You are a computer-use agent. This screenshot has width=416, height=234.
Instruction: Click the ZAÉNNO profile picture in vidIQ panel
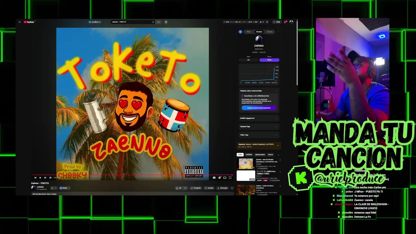259,39
